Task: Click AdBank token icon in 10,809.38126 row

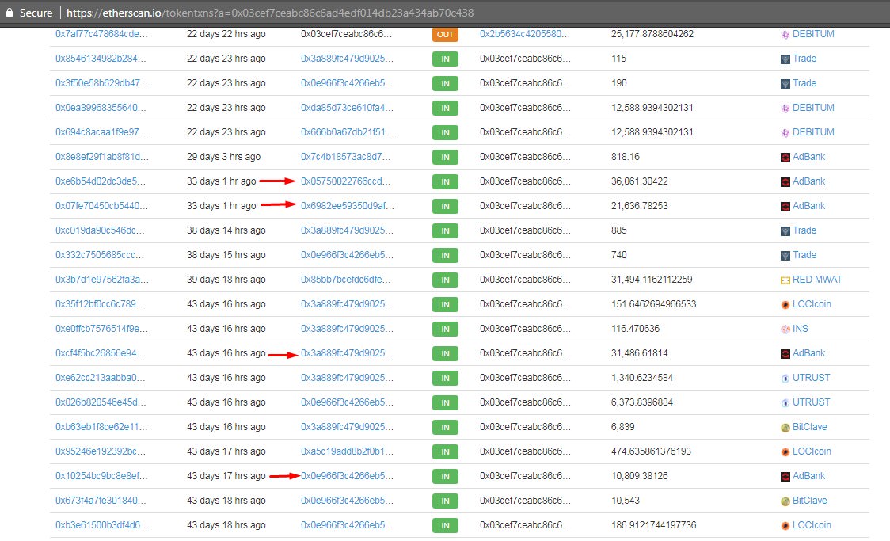Action: (785, 476)
